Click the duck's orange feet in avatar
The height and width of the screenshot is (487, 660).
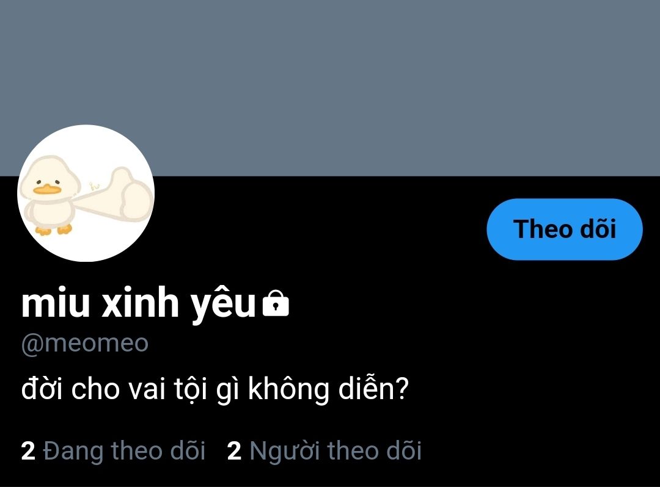53,230
